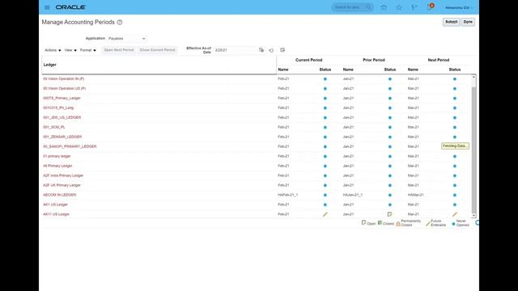Open 00 Vision Operation IN (P) ledger link

point(64,79)
